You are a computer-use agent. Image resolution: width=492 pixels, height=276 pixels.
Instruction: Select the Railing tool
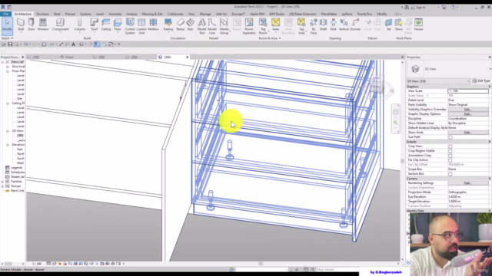point(168,25)
